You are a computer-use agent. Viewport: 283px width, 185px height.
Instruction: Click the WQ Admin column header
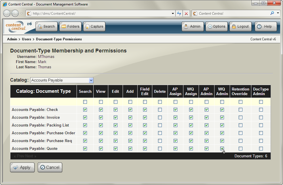tap(222, 91)
